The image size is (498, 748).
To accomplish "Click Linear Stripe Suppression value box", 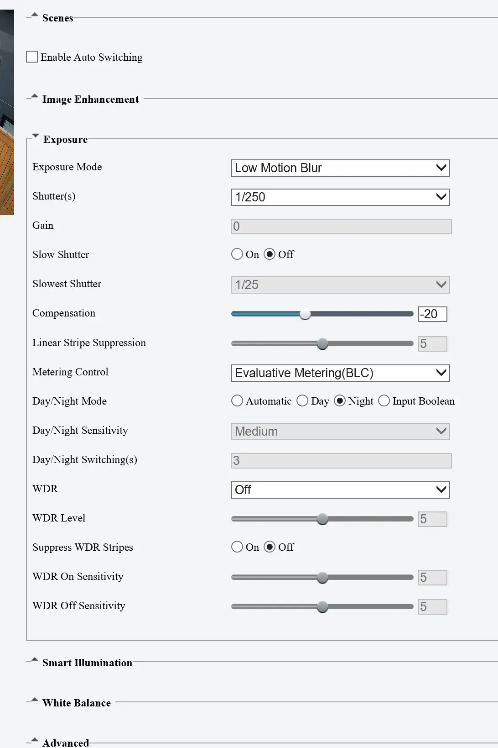I will pyautogui.click(x=432, y=343).
